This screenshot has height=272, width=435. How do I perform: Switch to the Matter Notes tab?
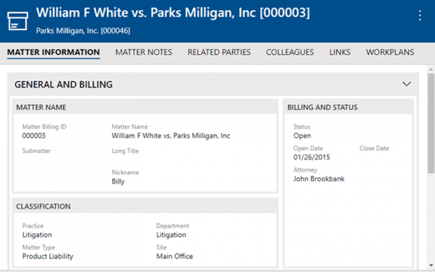point(144,52)
